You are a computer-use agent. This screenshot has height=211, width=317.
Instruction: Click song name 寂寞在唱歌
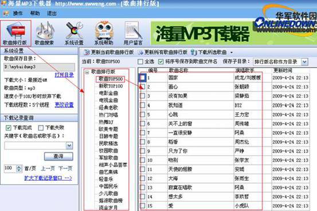click(x=180, y=188)
